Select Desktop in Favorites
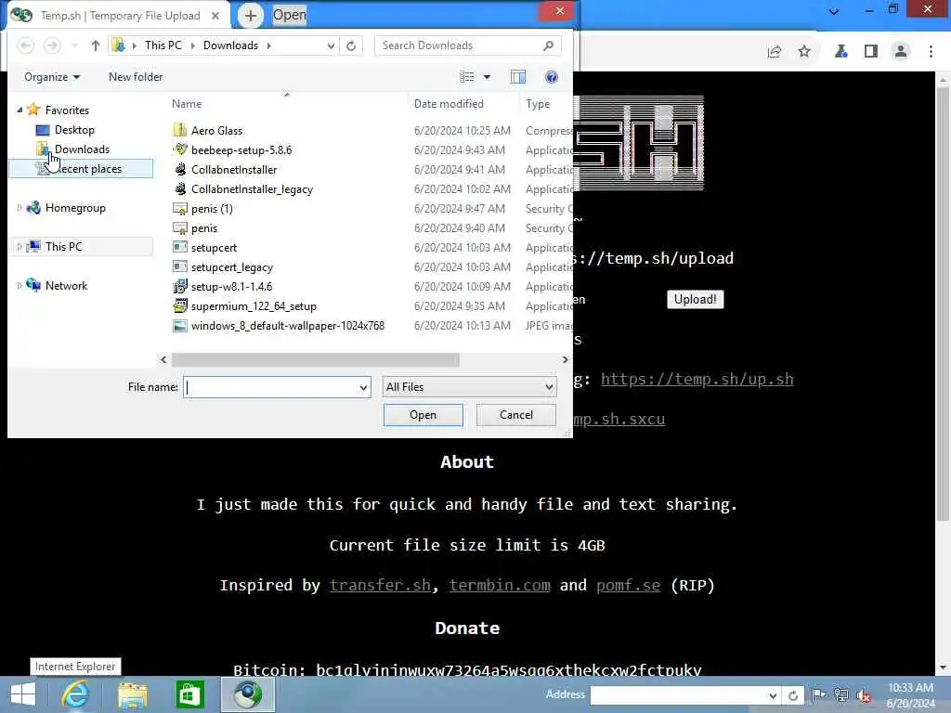 (74, 130)
